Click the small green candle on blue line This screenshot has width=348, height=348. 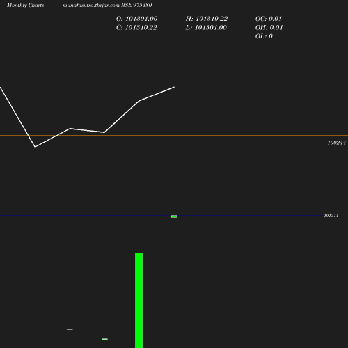(x=174, y=216)
